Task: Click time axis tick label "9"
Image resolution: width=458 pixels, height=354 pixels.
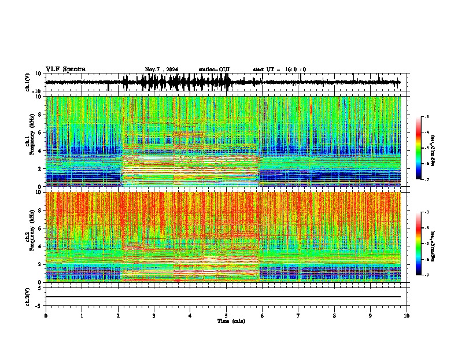Action: 370,316
